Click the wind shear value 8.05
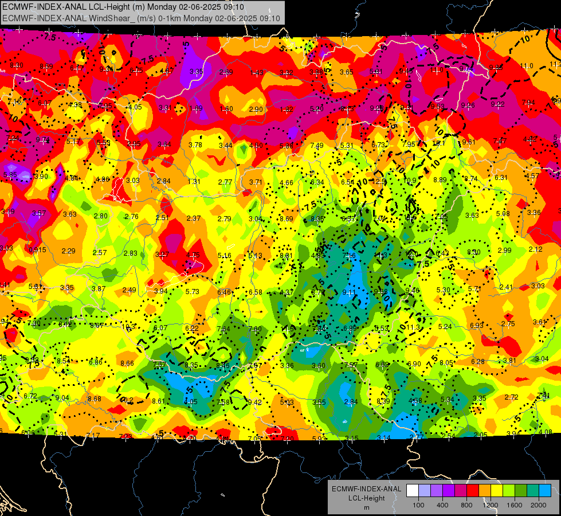This screenshot has width=561, height=516. pos(446,363)
